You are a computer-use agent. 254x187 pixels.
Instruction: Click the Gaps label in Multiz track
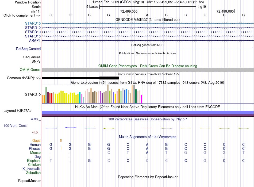pyautogui.click(x=36, y=140)
